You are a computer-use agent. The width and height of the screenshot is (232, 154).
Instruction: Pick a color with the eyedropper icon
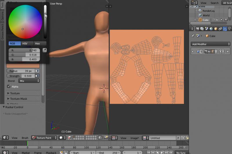(45, 50)
